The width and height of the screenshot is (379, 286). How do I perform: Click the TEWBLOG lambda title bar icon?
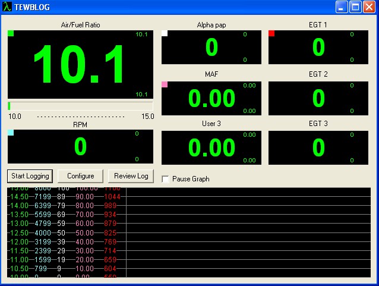[7, 7]
